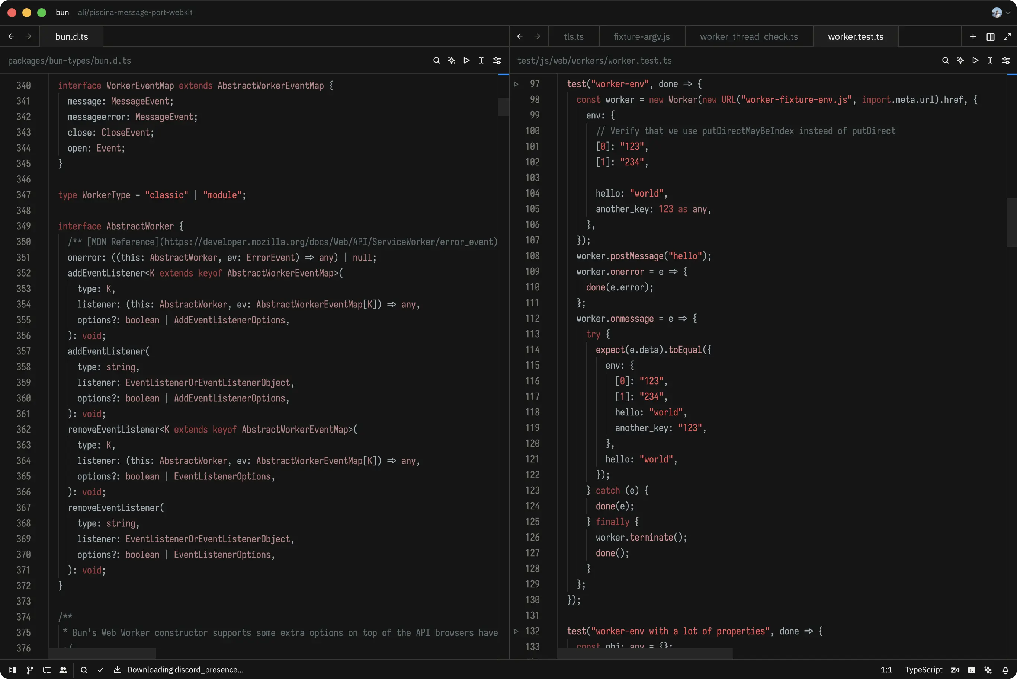Click the buffer search icon in bun.d.ts toolbar
The image size is (1017, 679).
tap(436, 60)
